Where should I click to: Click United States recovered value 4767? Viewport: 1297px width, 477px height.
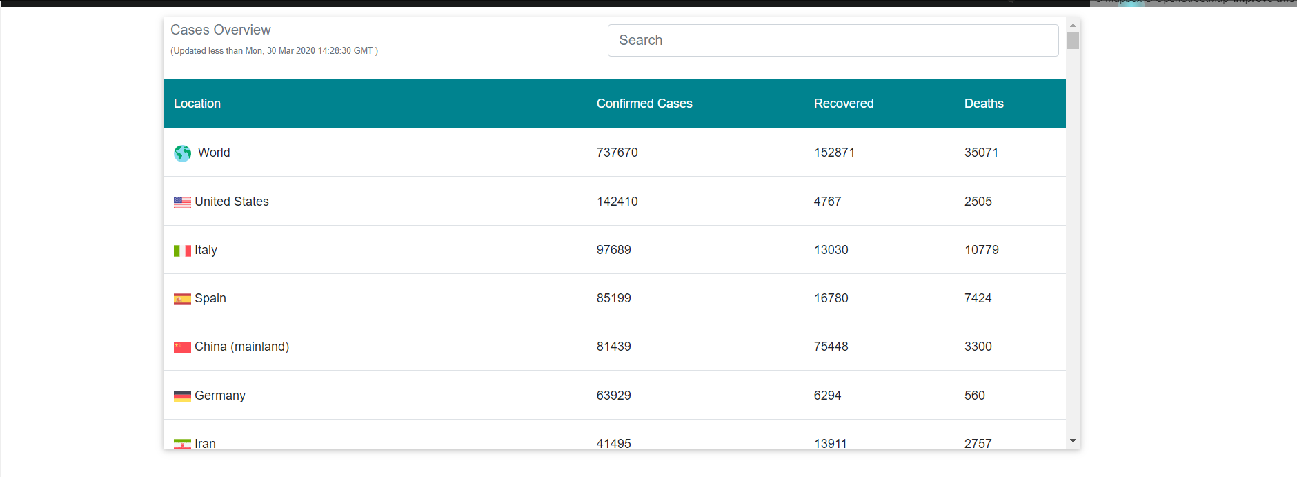pos(827,202)
